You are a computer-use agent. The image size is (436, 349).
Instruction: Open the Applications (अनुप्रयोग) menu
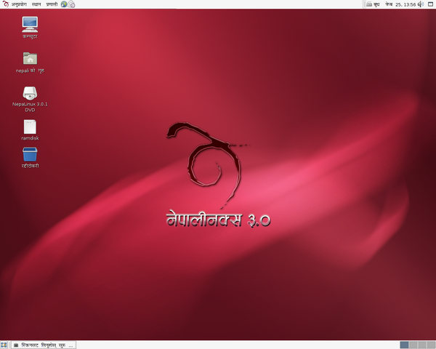tap(19, 4)
